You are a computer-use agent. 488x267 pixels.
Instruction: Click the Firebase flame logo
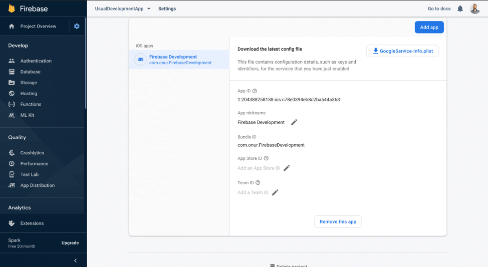pos(12,9)
